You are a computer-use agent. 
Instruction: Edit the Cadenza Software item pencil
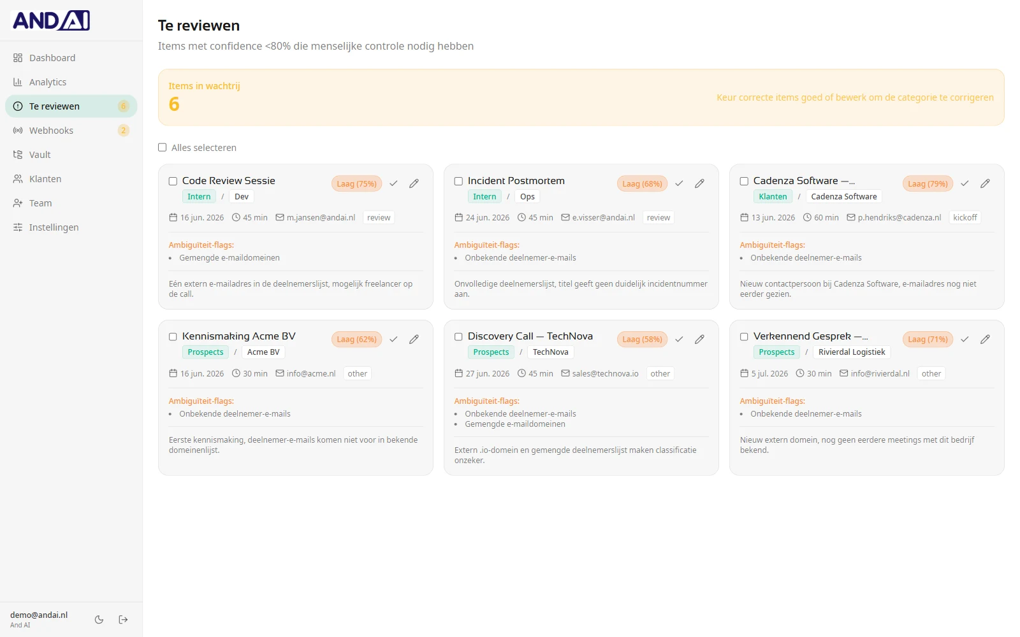[985, 183]
